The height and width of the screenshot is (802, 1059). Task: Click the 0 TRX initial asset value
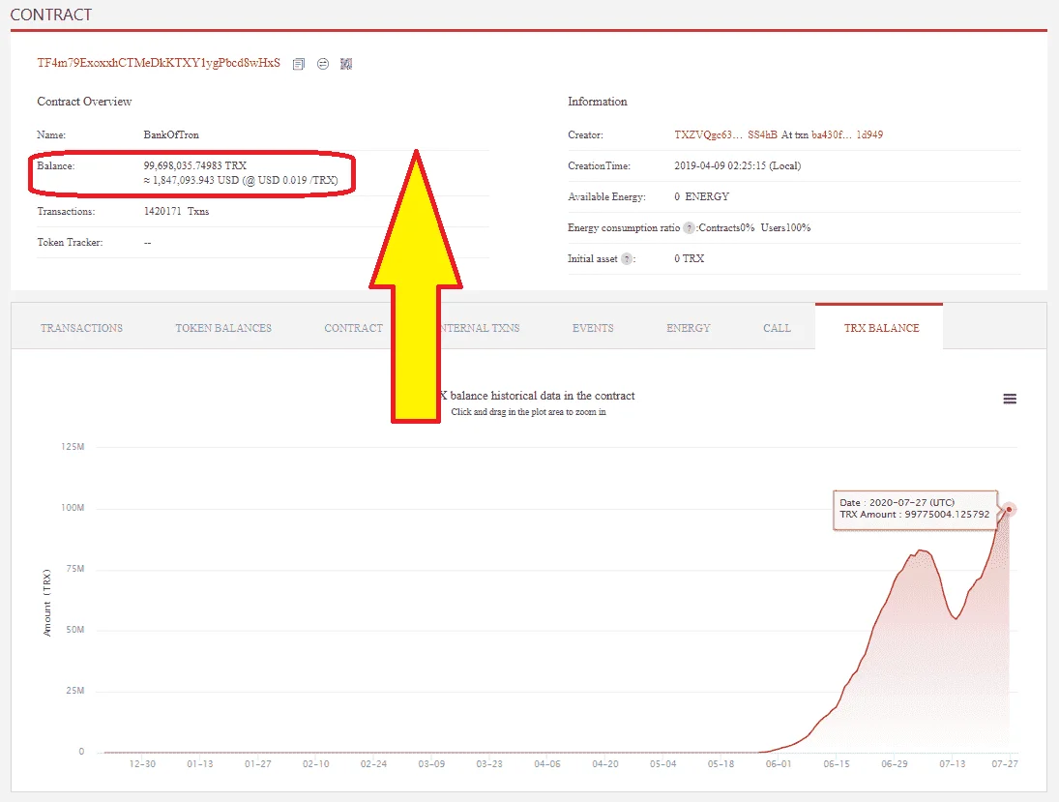coord(689,258)
